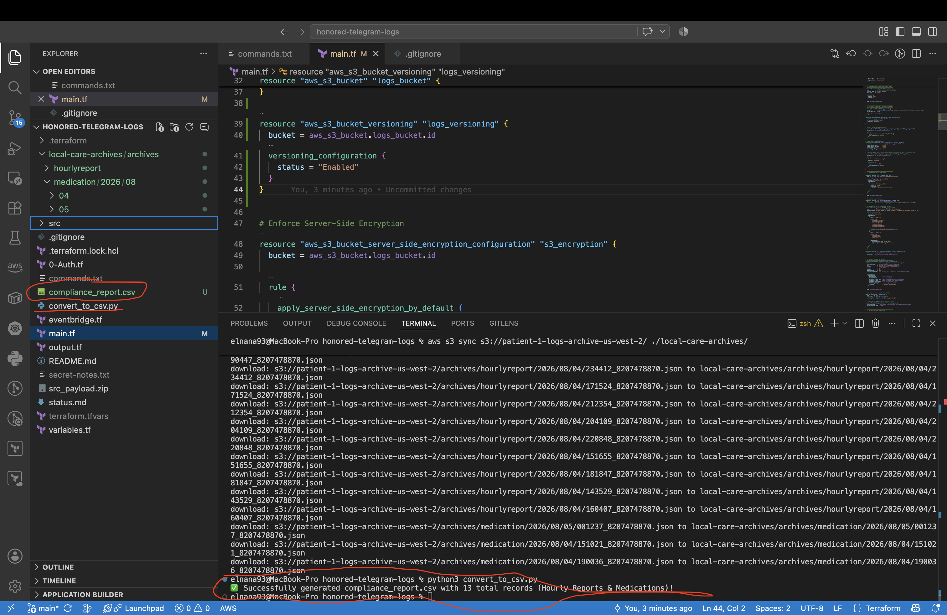Split the terminal pane
Screen dimensions: 947x615
(x=859, y=323)
